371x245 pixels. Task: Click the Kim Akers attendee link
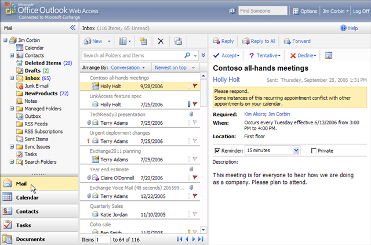click(255, 114)
